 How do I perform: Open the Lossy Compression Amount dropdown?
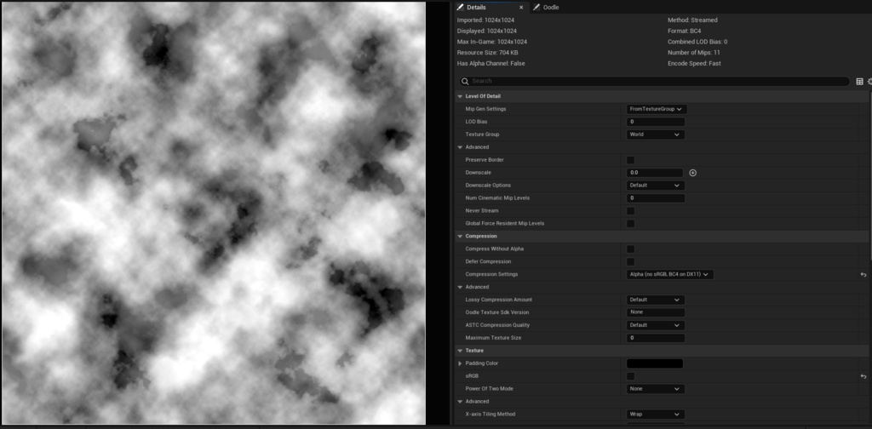pyautogui.click(x=655, y=300)
